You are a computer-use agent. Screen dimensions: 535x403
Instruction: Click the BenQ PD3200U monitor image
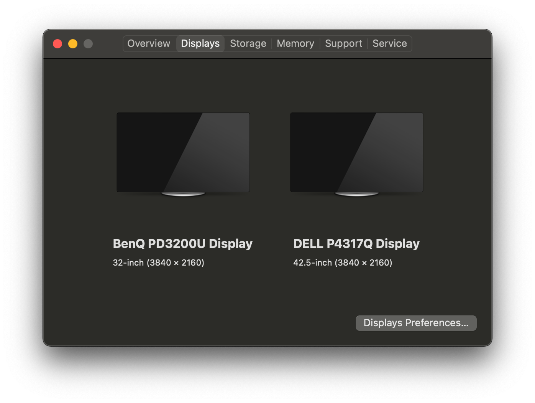click(183, 154)
